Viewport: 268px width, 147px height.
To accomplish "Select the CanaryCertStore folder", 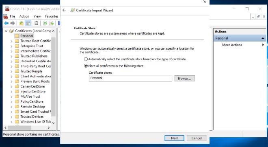I will [x=32, y=86].
